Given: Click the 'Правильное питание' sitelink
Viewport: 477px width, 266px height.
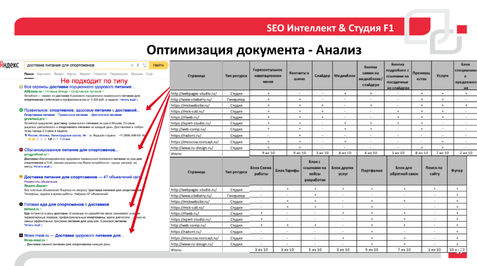Looking at the screenshot, I should pos(73,115).
